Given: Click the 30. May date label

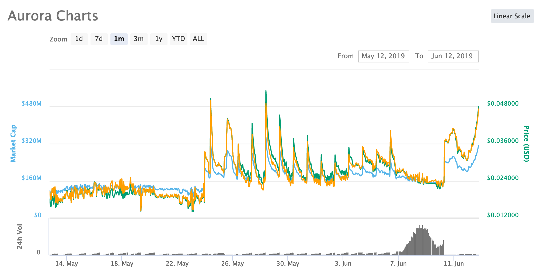Looking at the screenshot, I should click(x=288, y=264).
